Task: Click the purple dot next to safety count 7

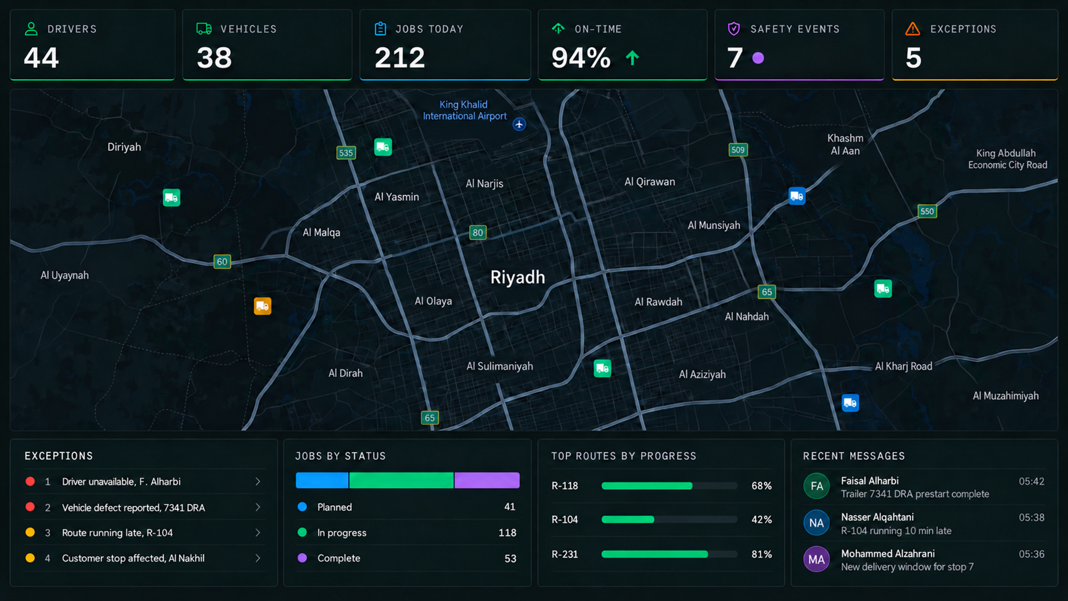Action: [x=758, y=58]
